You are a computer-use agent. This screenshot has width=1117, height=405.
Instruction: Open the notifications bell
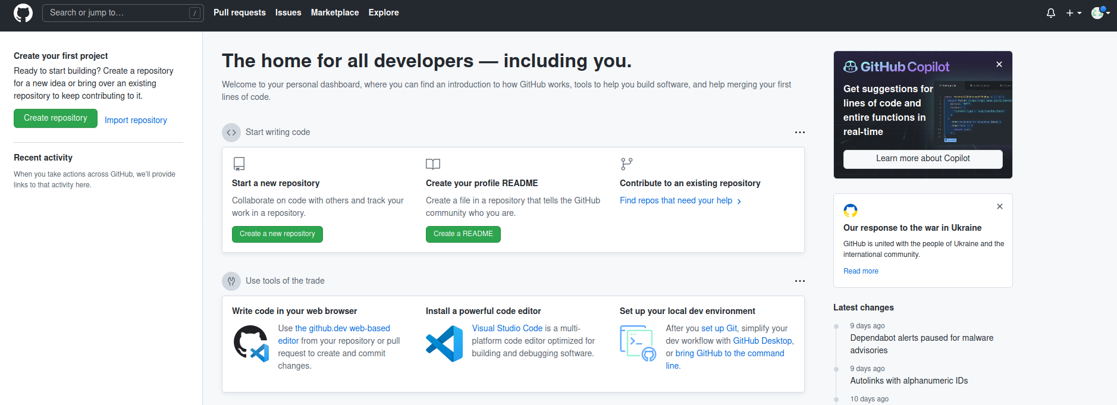click(1051, 13)
